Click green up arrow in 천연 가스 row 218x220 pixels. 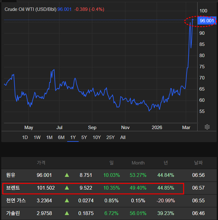(67, 201)
